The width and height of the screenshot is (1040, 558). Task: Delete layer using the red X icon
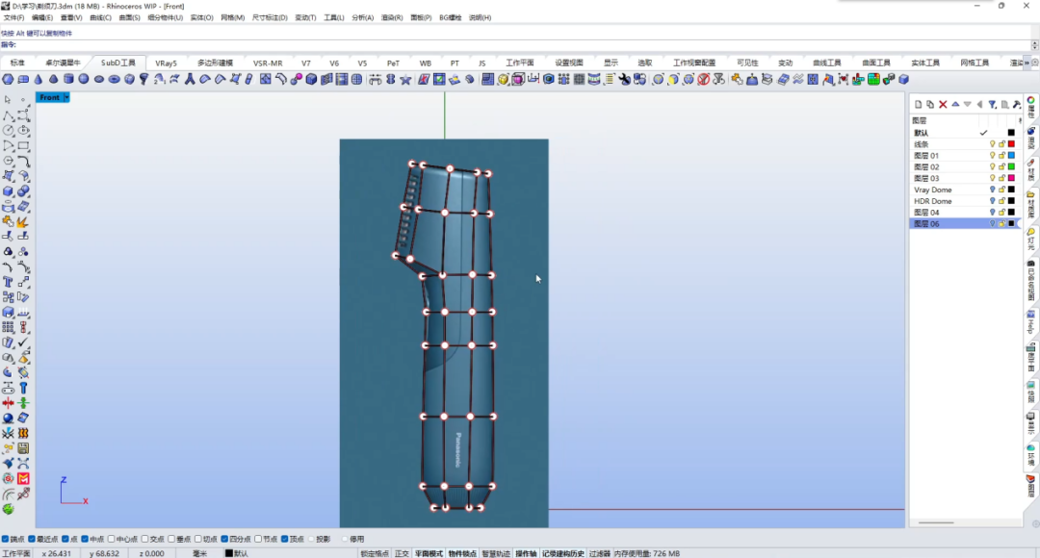pyautogui.click(x=943, y=104)
